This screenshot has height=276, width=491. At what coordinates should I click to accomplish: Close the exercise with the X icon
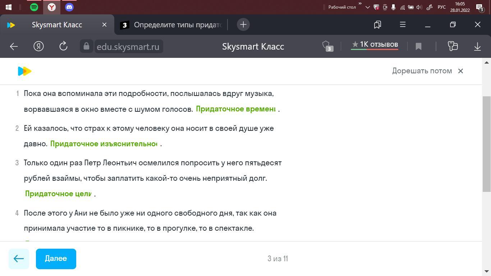pos(460,71)
